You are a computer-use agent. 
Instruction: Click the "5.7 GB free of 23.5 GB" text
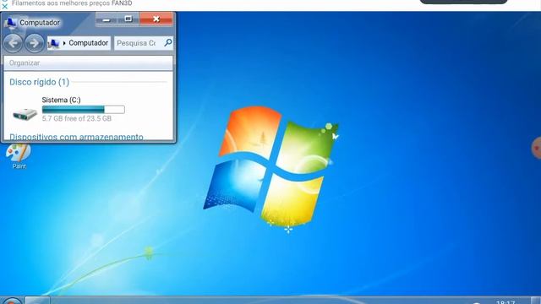click(77, 118)
